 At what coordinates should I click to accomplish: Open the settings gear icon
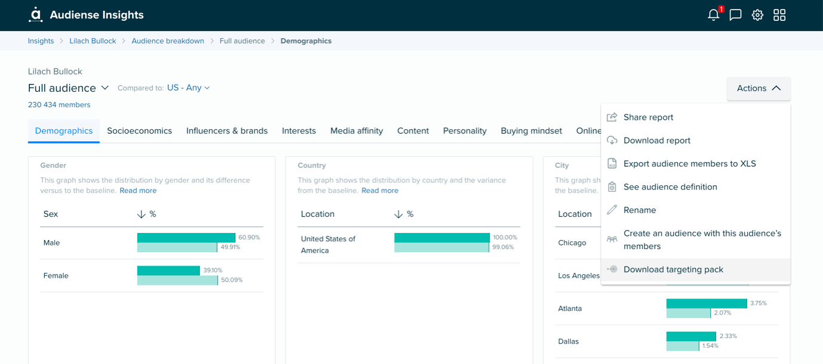(x=757, y=15)
